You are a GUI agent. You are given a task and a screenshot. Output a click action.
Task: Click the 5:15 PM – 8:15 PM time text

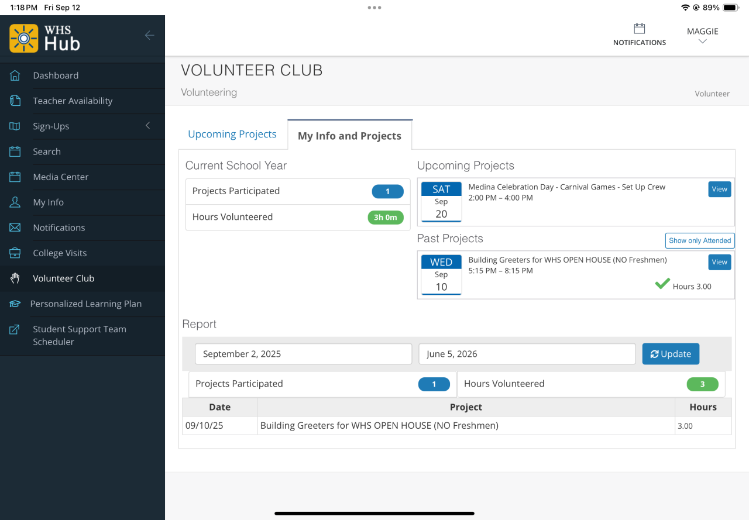click(x=501, y=271)
